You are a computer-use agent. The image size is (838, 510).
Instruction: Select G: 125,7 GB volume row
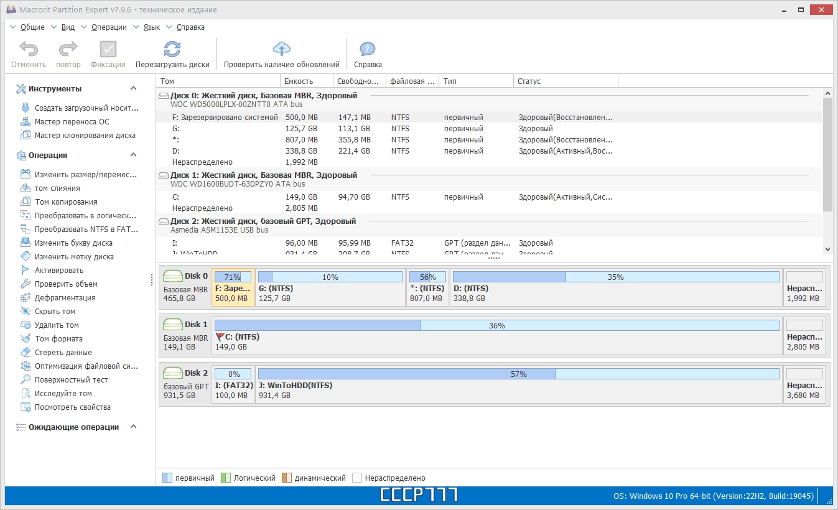(x=489, y=128)
